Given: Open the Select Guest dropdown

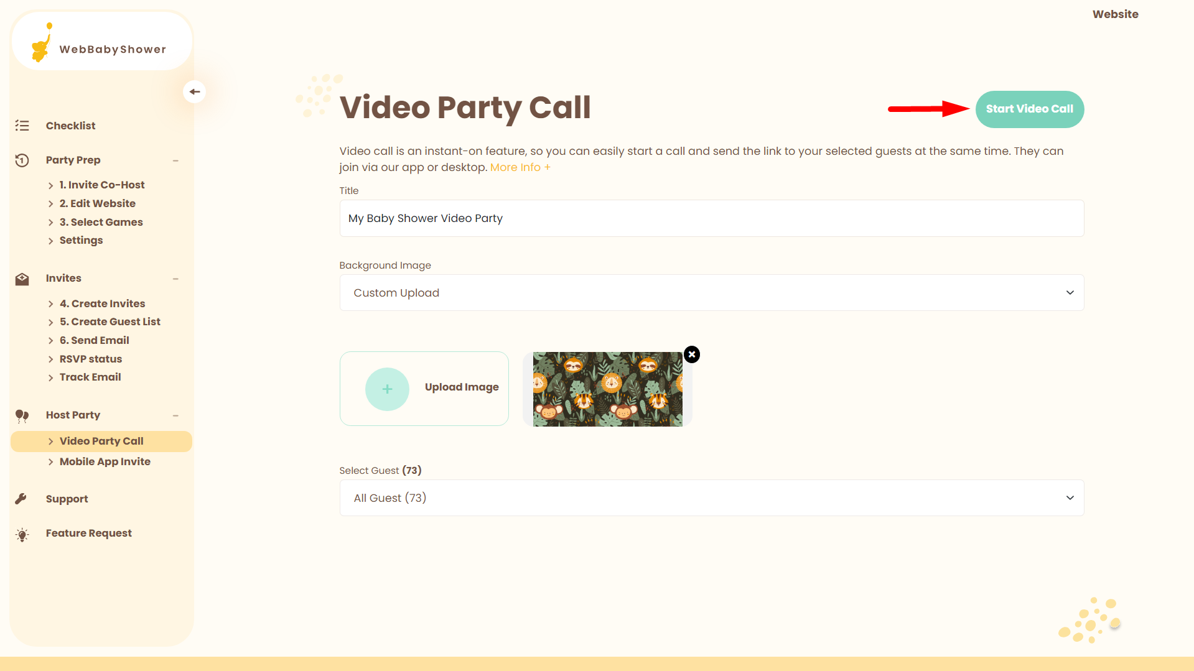Looking at the screenshot, I should [712, 497].
